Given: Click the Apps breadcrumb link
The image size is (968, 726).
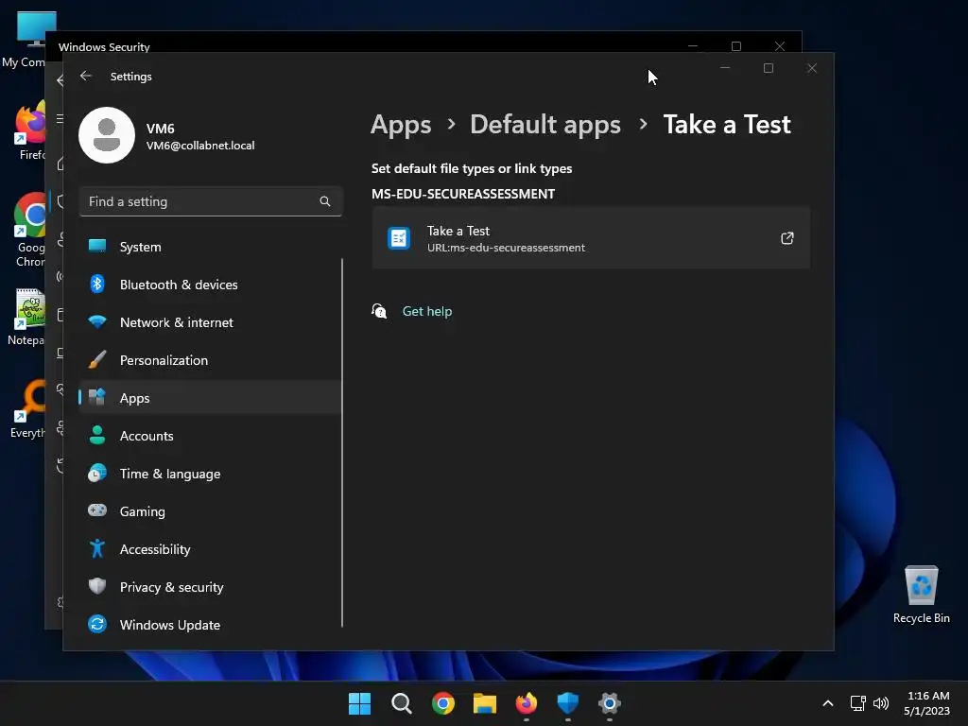Looking at the screenshot, I should (401, 124).
